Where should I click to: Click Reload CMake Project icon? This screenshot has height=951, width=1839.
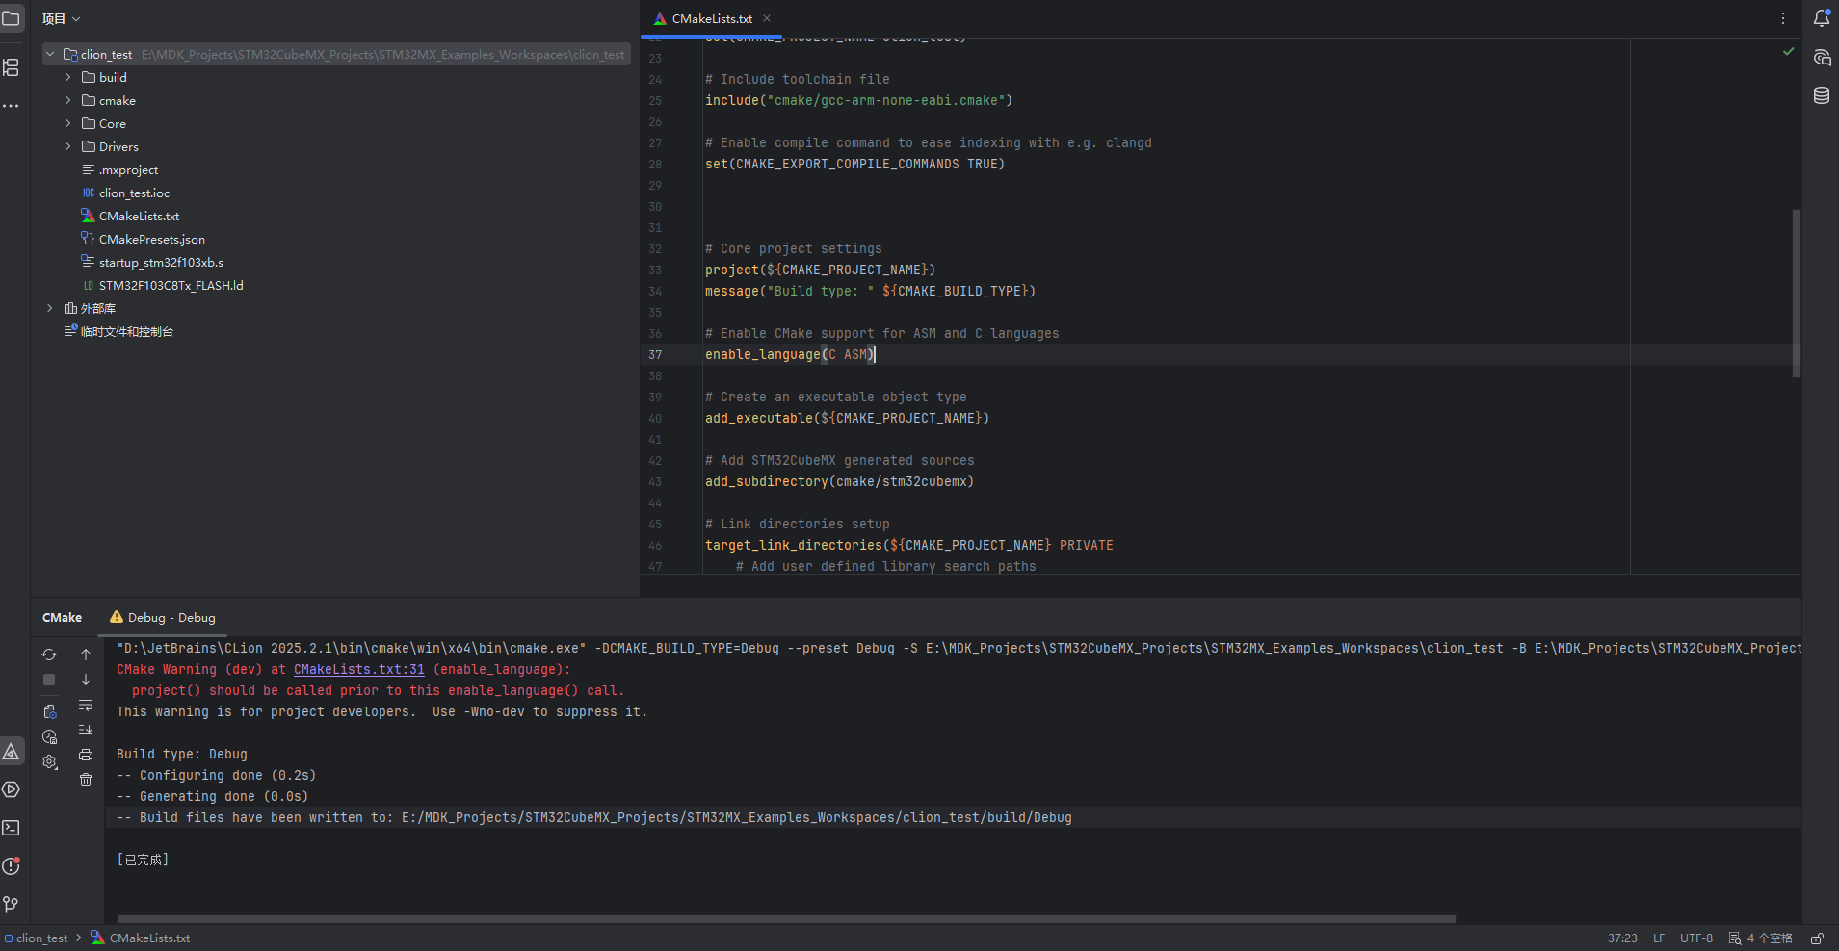point(49,655)
